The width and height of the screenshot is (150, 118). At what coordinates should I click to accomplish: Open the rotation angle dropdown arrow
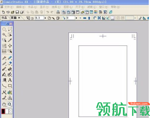tap(76, 18)
